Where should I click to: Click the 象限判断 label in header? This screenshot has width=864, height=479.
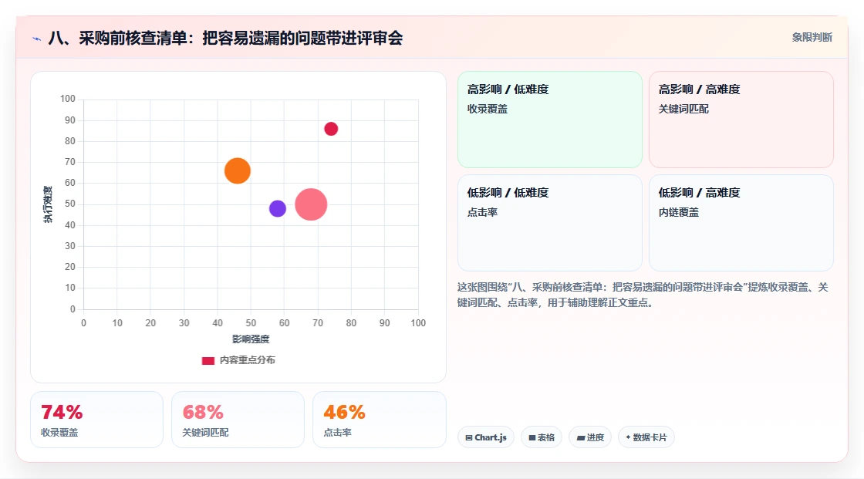(812, 38)
